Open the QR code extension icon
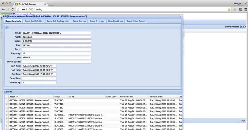This screenshot has width=248, height=130. (240, 9)
